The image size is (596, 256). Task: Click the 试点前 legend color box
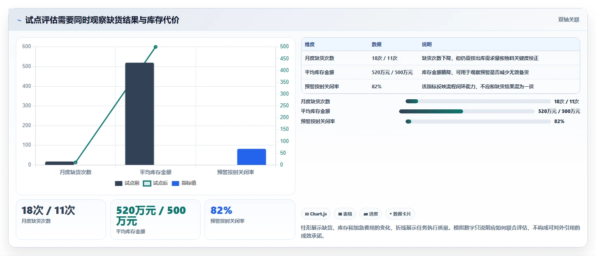(x=119, y=183)
